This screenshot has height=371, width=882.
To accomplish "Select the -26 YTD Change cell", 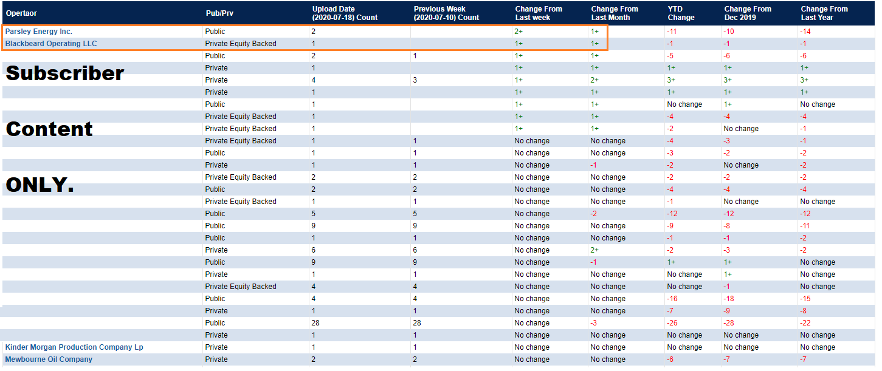I will tap(672, 323).
